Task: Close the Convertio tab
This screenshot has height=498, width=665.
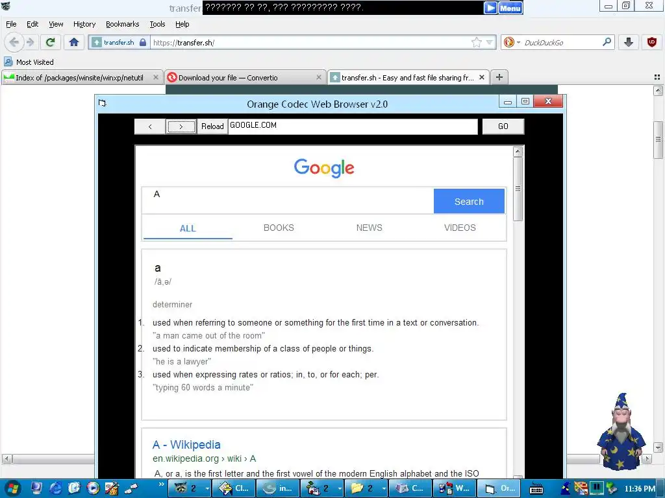Action: 319,78
